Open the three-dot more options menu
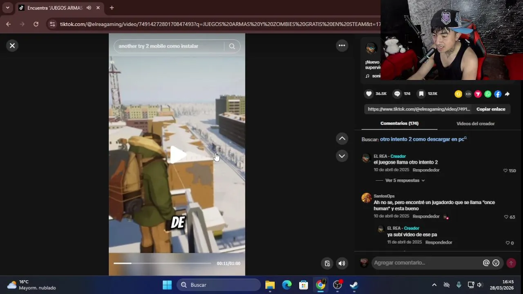The height and width of the screenshot is (294, 523). tap(342, 46)
